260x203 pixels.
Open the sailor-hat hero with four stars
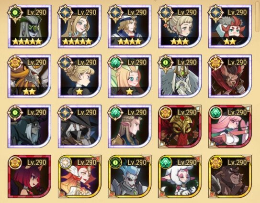point(129,26)
